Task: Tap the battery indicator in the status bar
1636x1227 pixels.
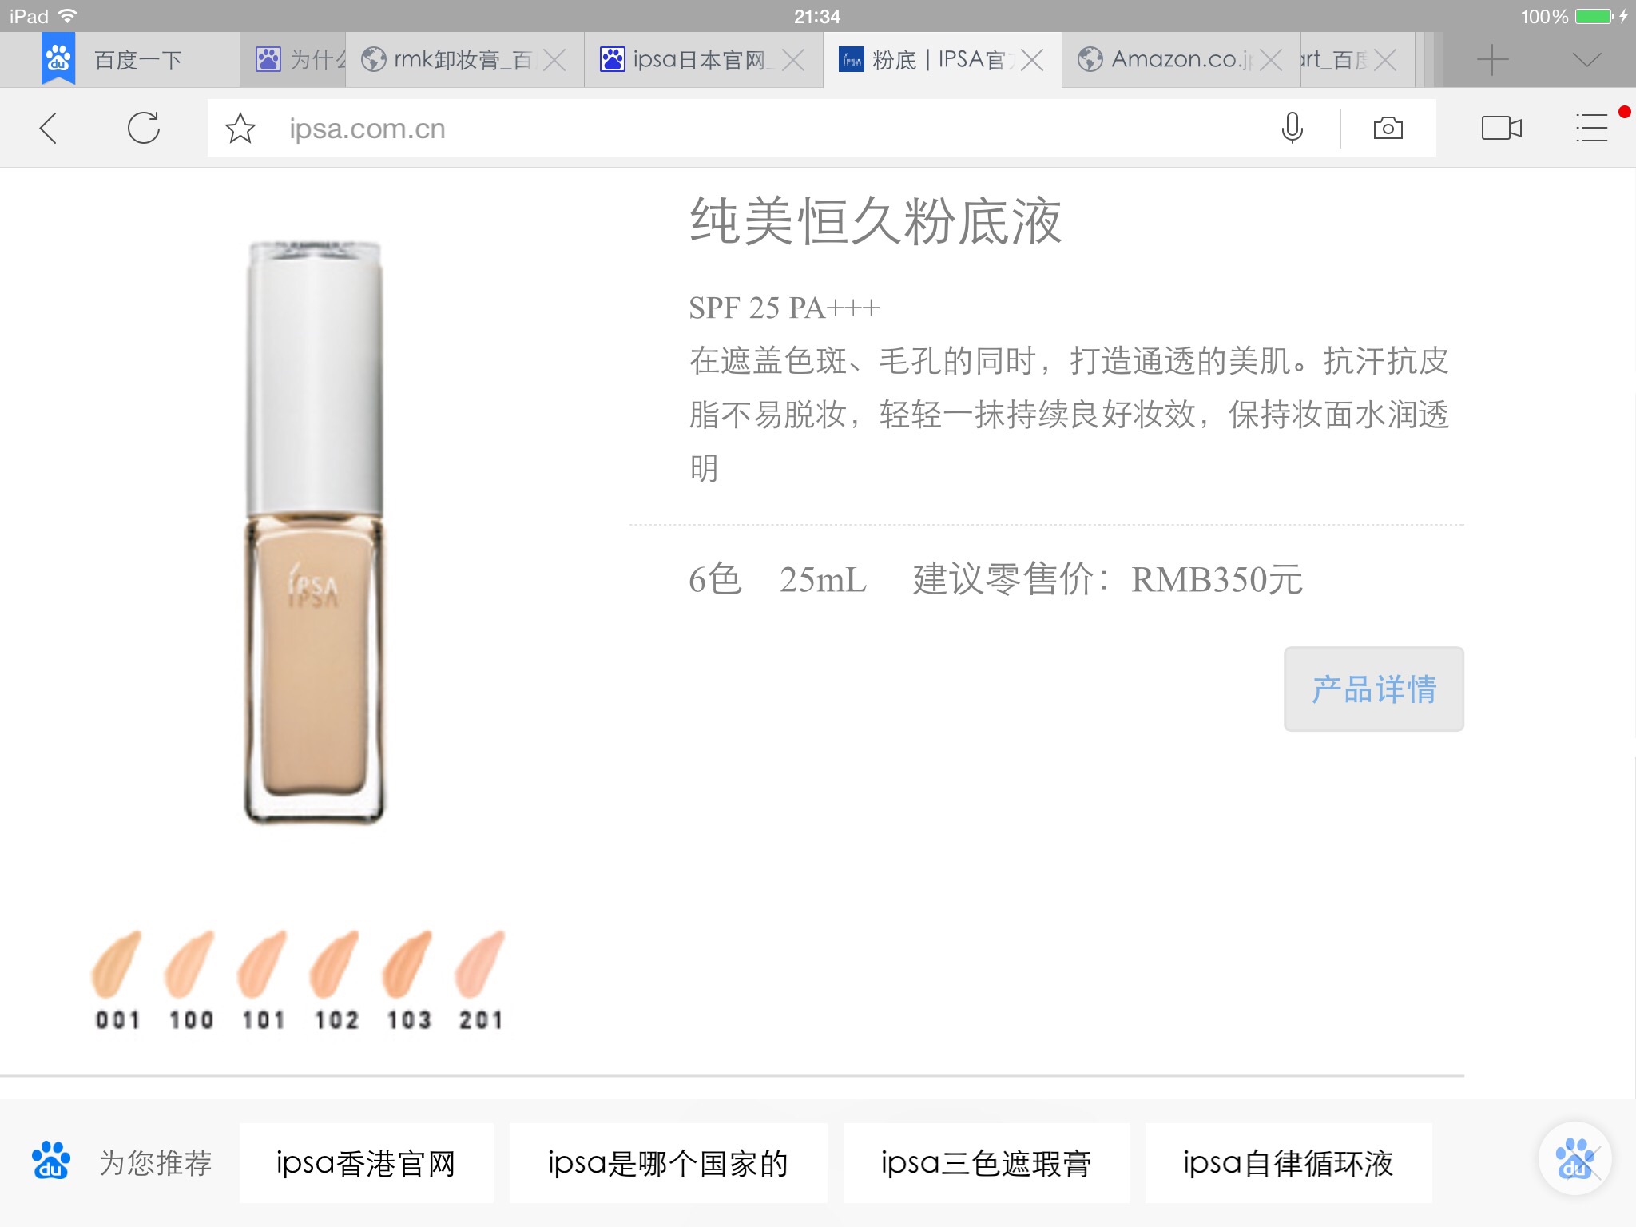Action: pyautogui.click(x=1595, y=16)
